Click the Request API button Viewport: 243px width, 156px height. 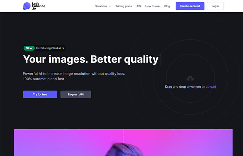click(x=76, y=94)
